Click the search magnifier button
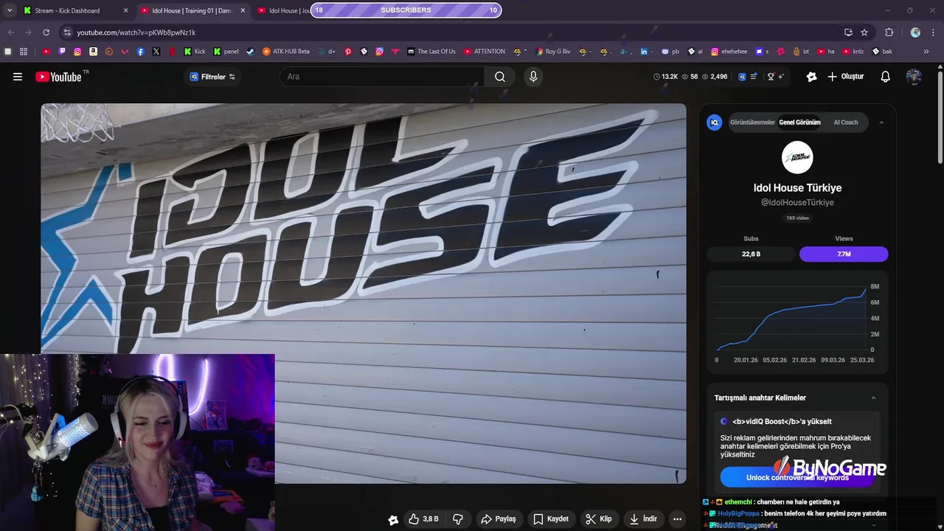The image size is (944, 531). pyautogui.click(x=500, y=77)
